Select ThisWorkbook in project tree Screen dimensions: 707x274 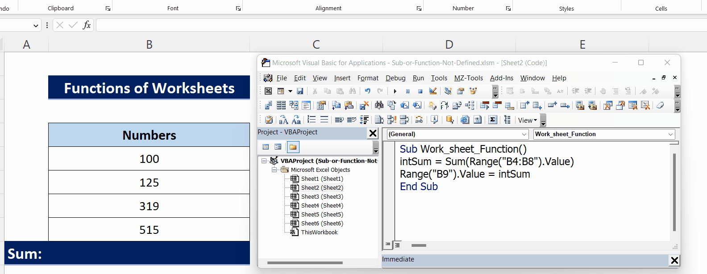[x=319, y=232]
